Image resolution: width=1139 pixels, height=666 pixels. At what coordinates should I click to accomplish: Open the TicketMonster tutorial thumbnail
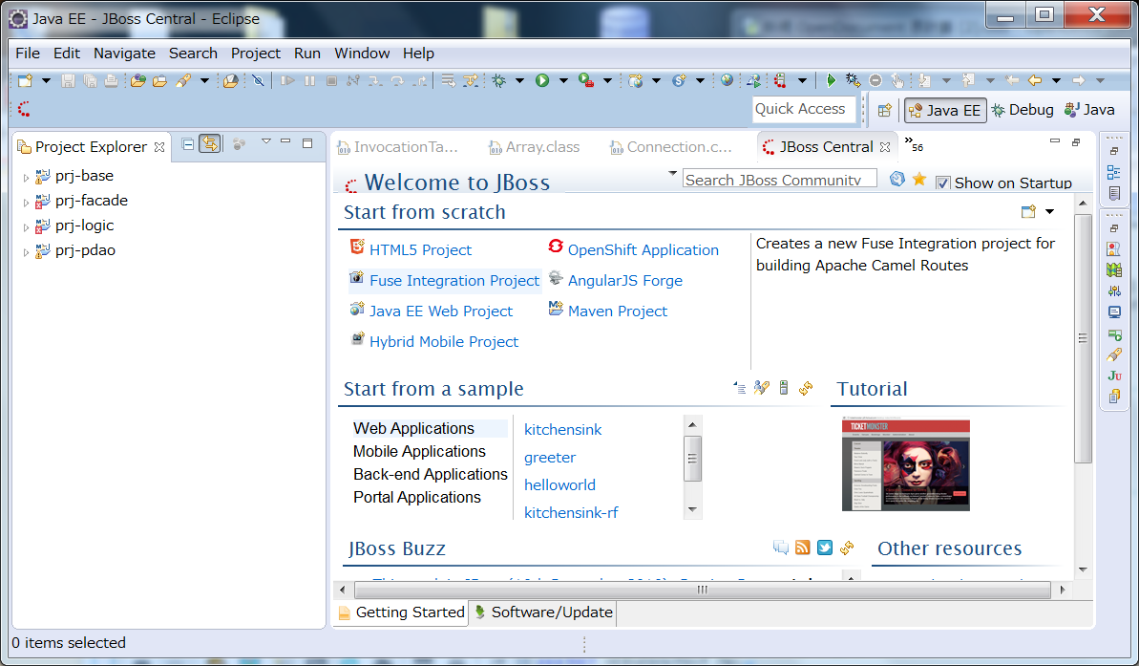click(905, 463)
